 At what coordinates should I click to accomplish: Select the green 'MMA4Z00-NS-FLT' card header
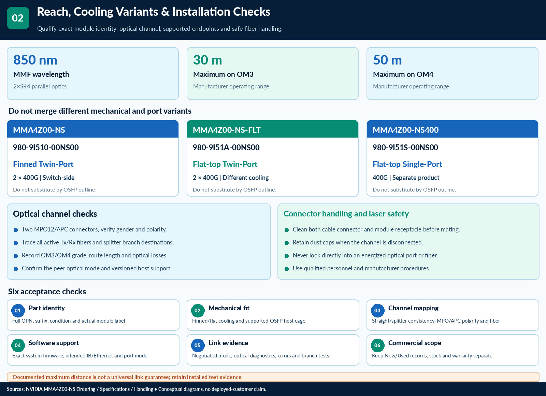[273, 129]
